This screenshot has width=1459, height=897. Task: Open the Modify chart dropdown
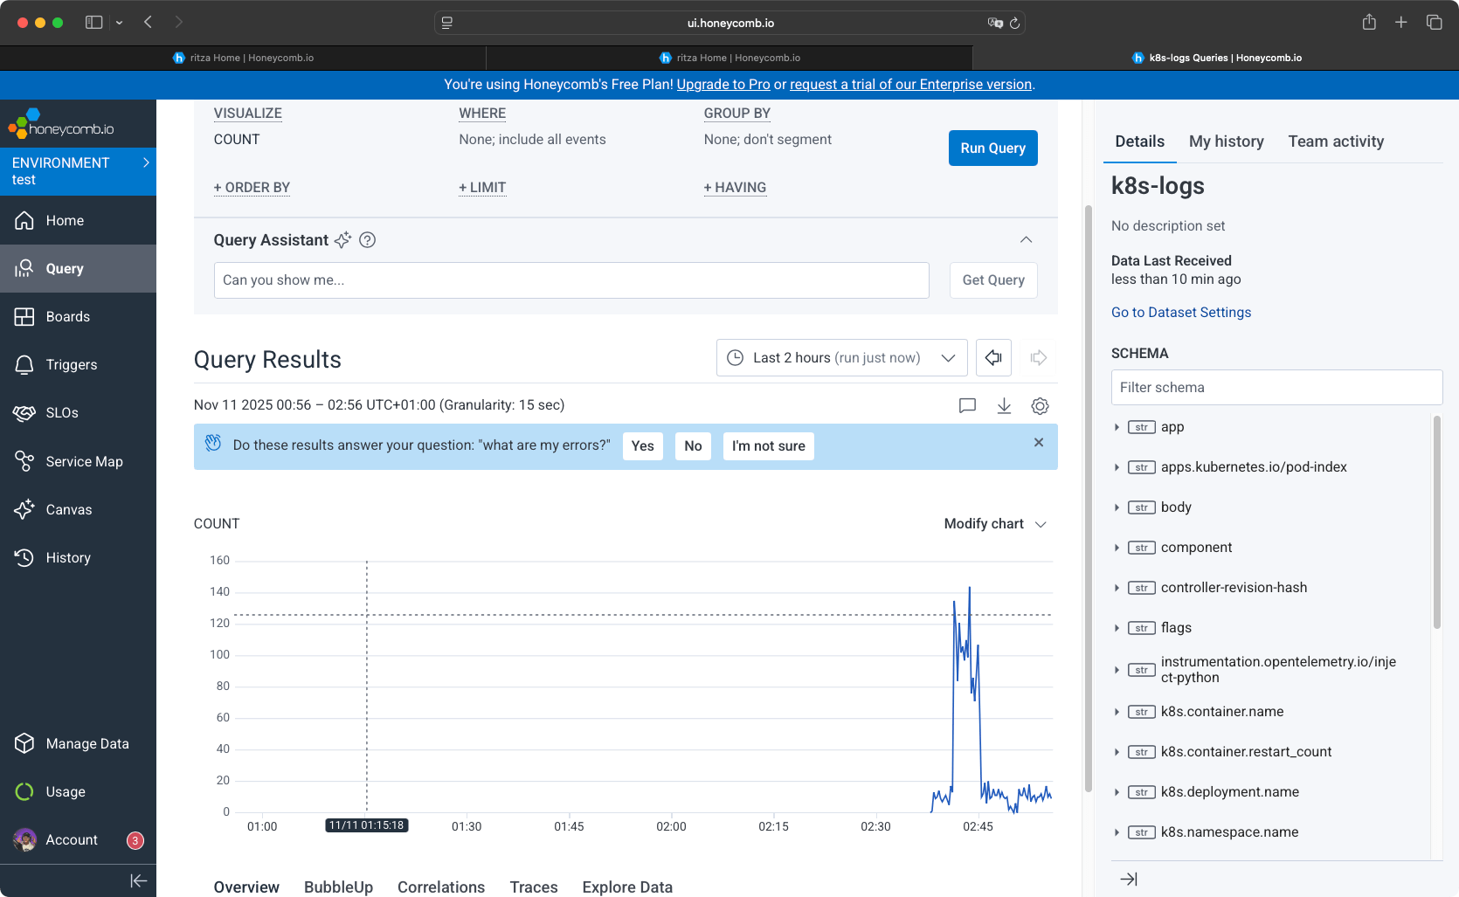click(x=994, y=524)
